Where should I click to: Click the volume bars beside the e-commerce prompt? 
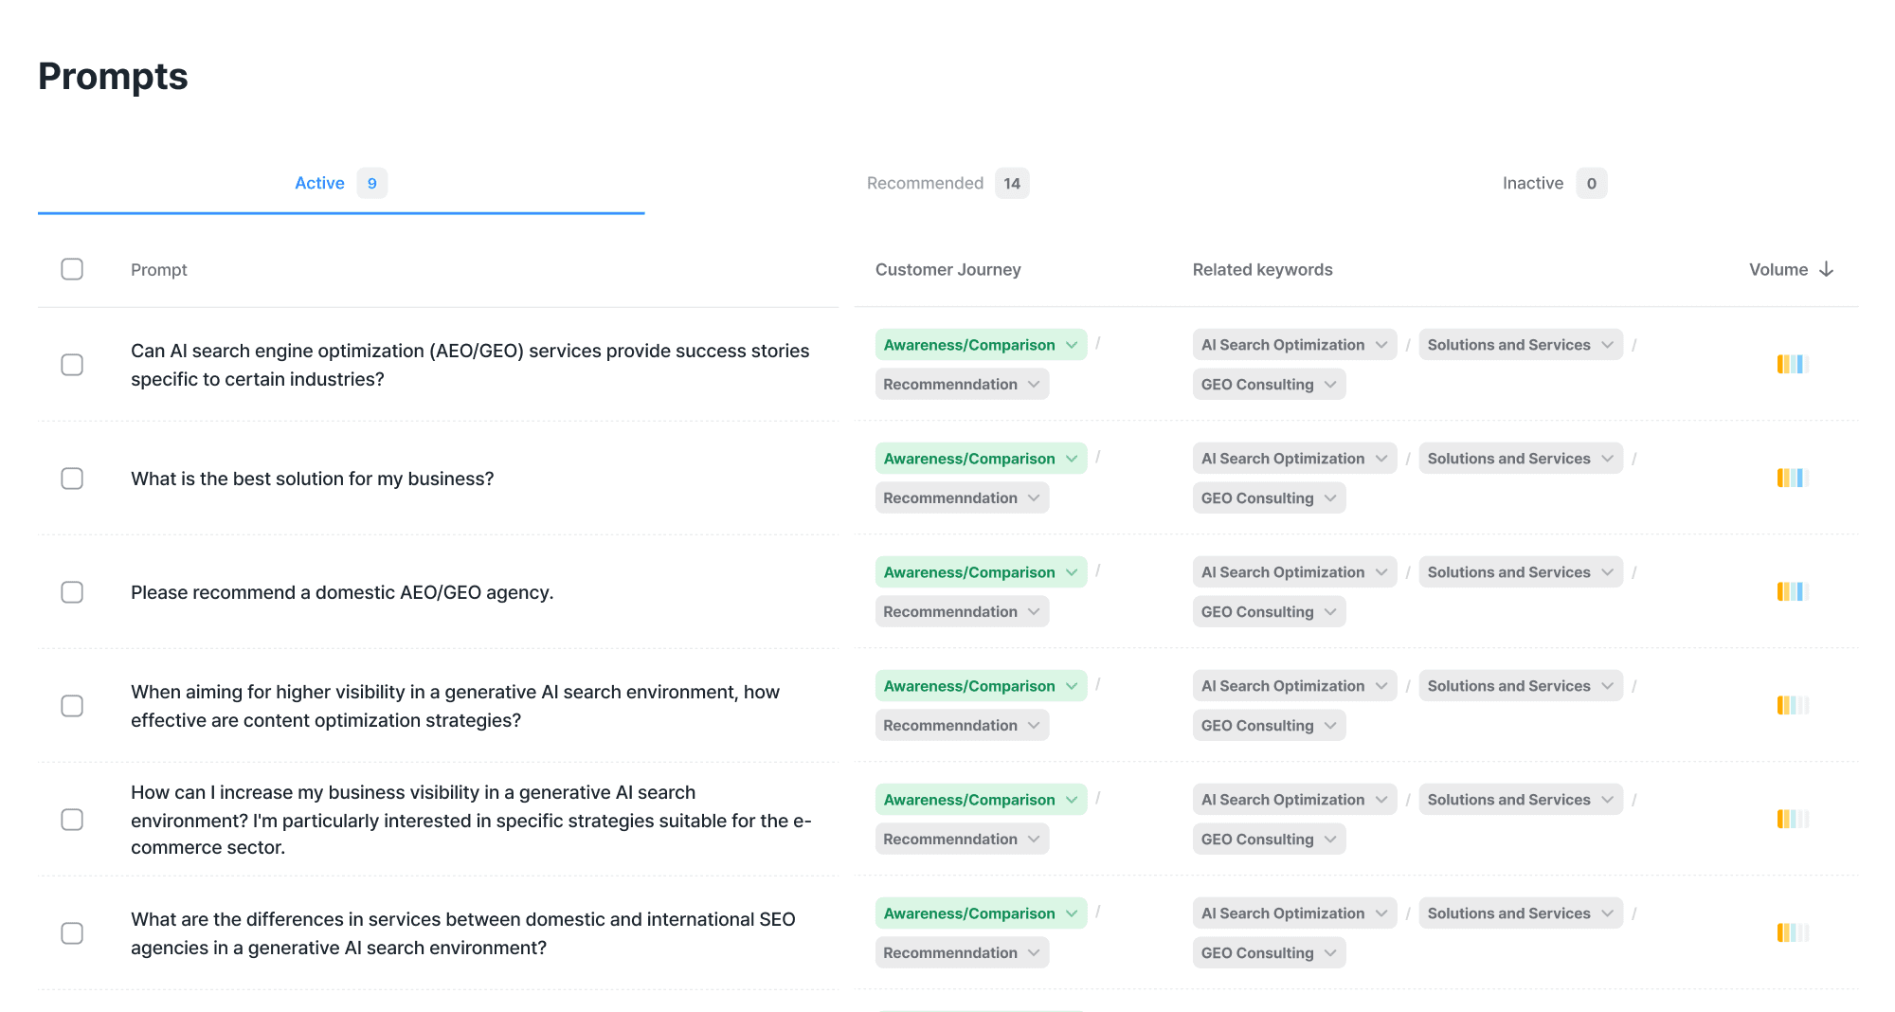click(1792, 819)
